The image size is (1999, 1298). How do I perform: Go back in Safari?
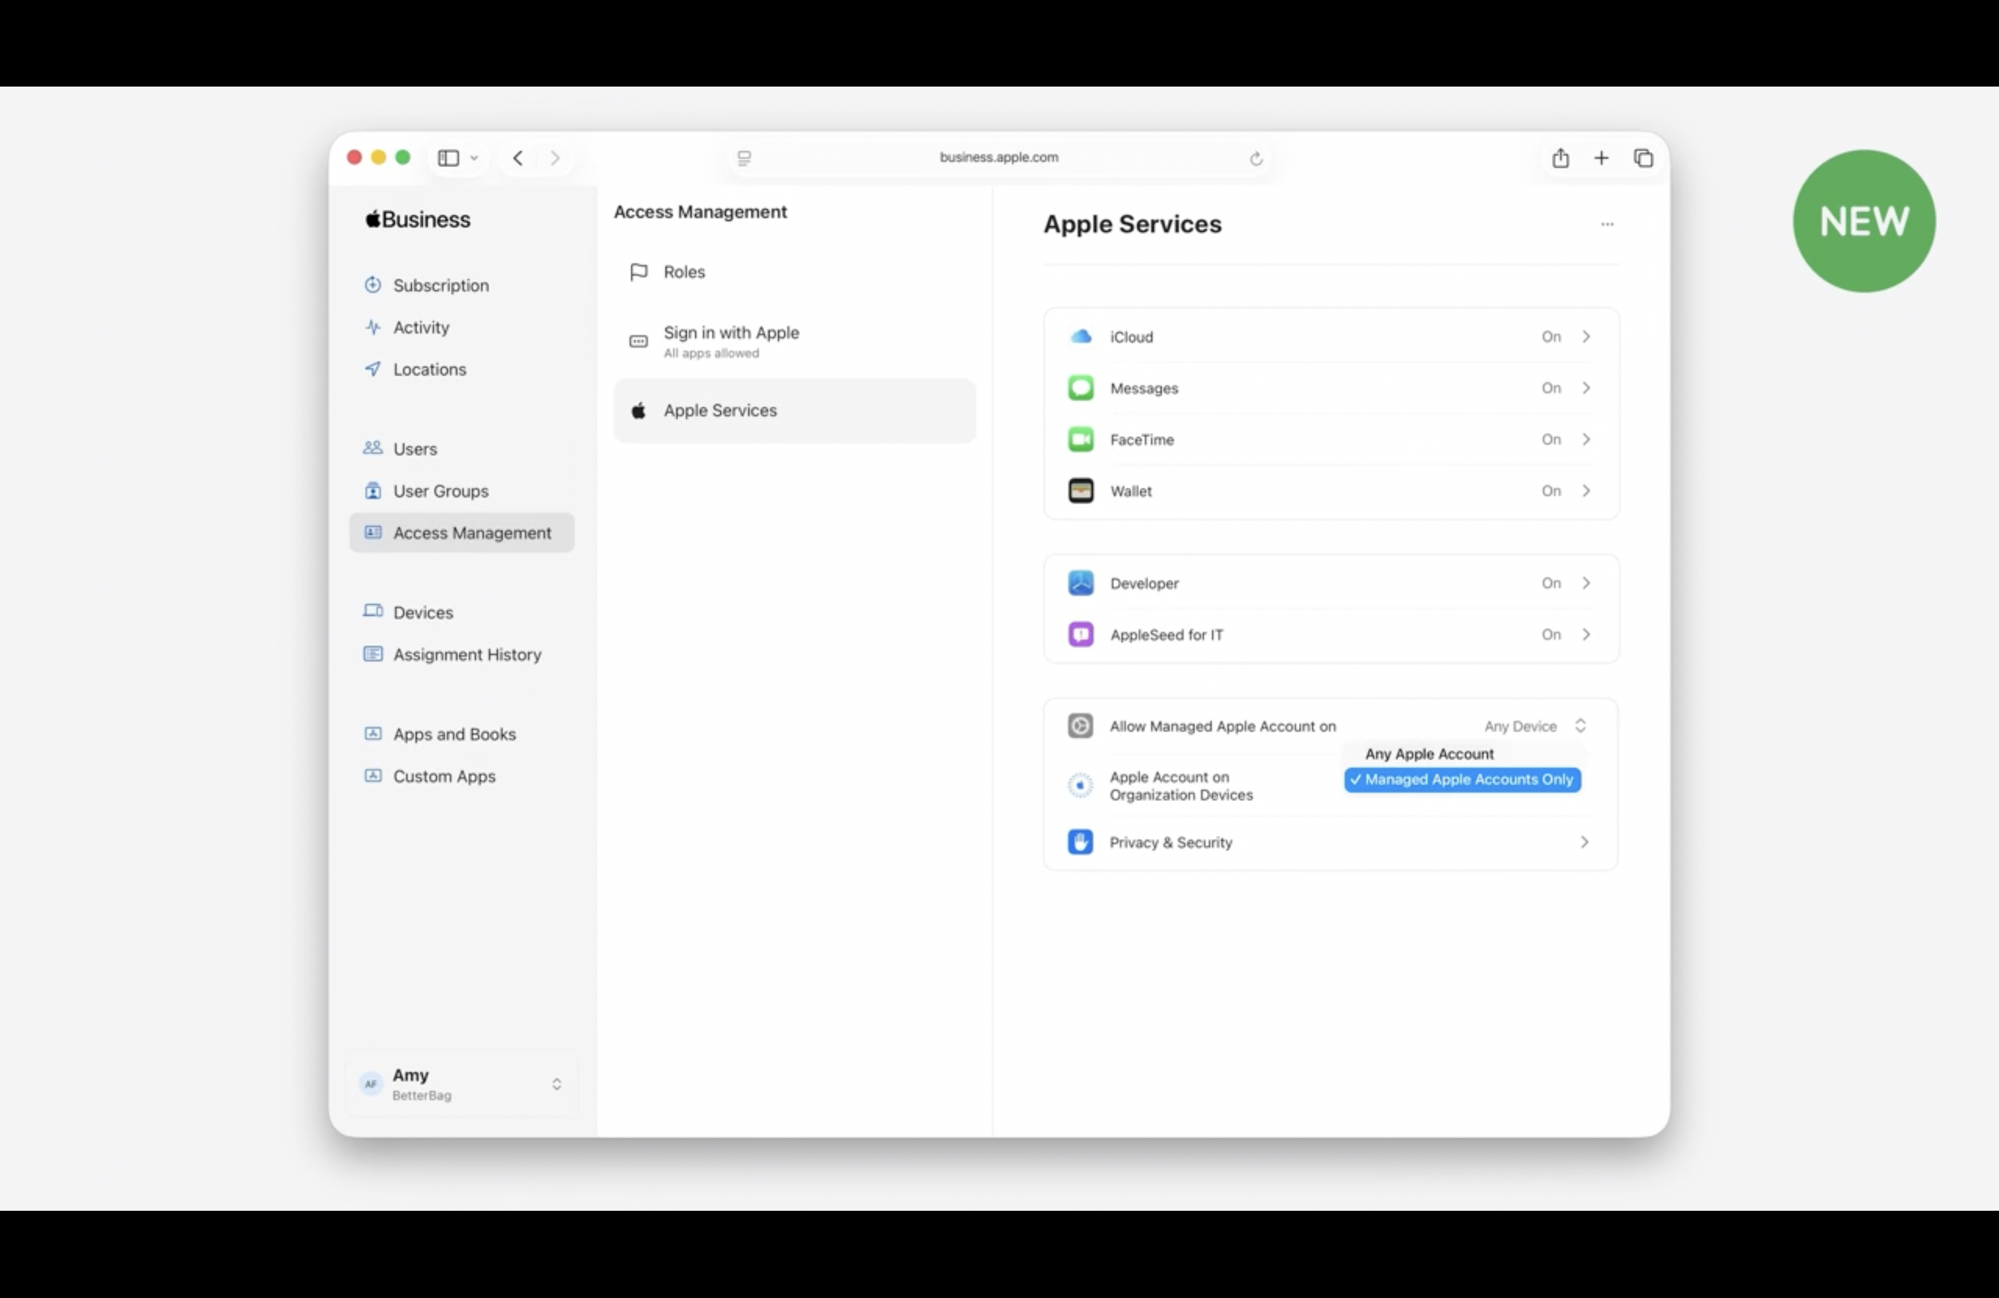tap(518, 158)
